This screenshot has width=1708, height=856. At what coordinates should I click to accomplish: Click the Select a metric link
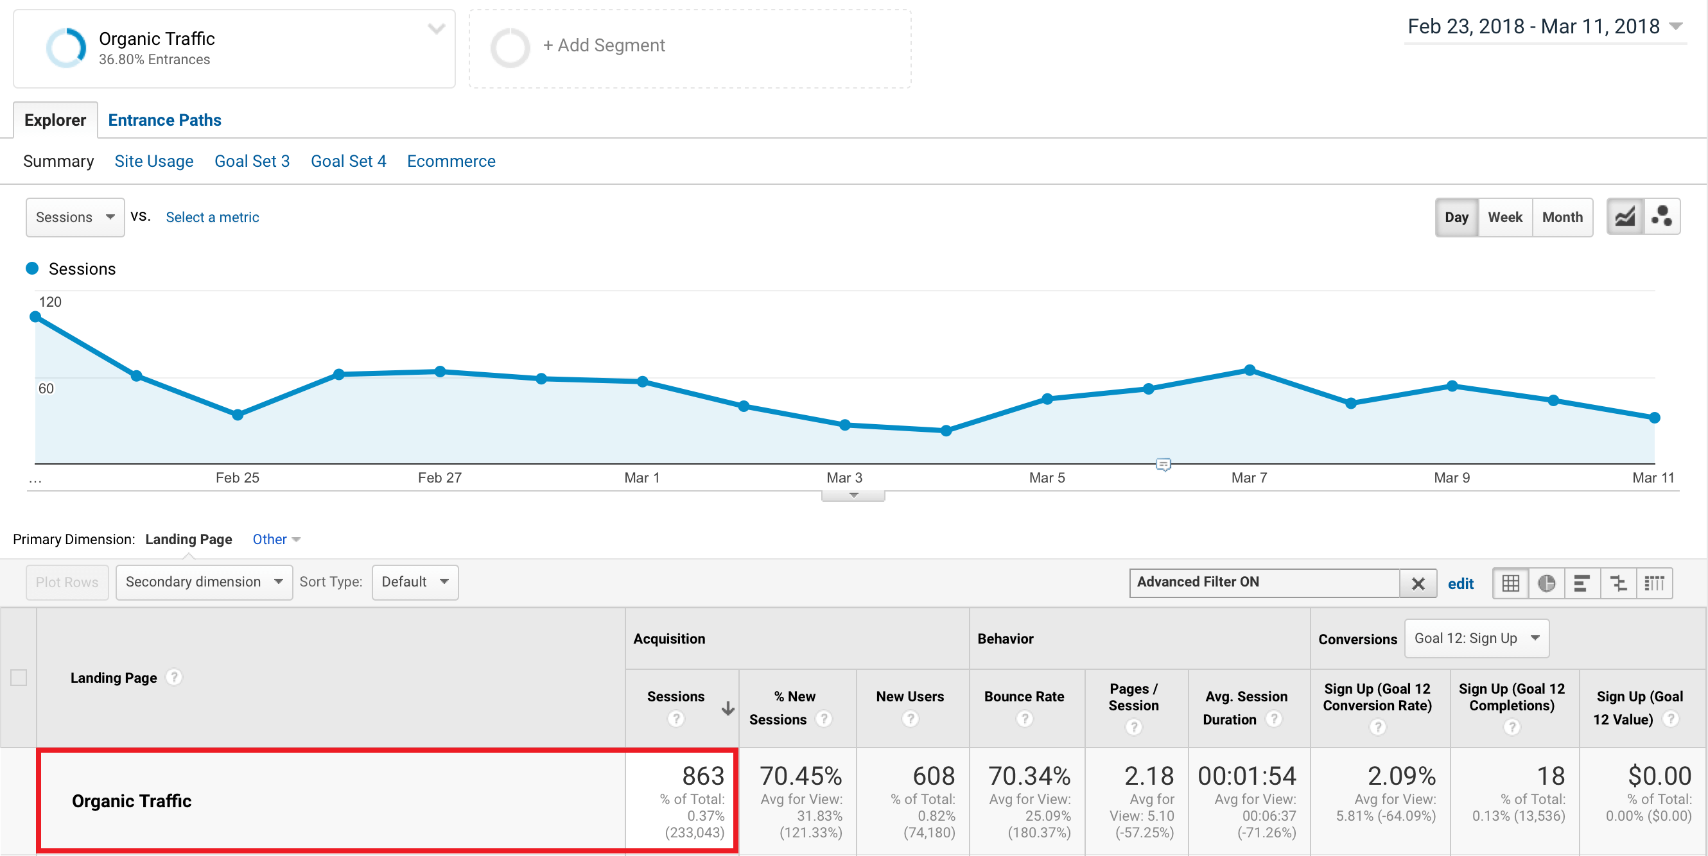pos(212,217)
